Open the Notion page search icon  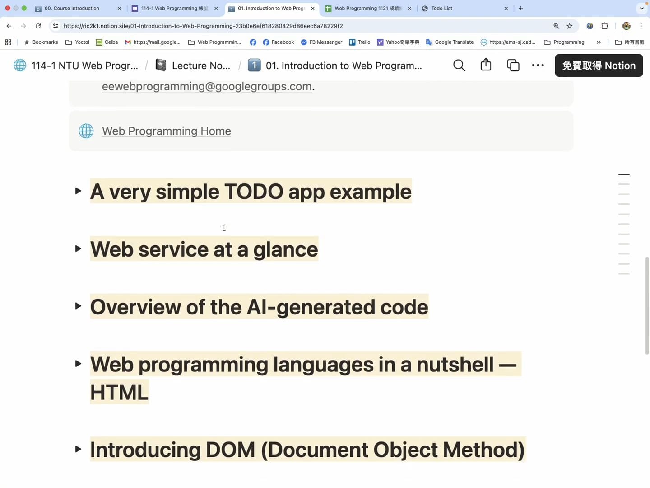tap(459, 66)
